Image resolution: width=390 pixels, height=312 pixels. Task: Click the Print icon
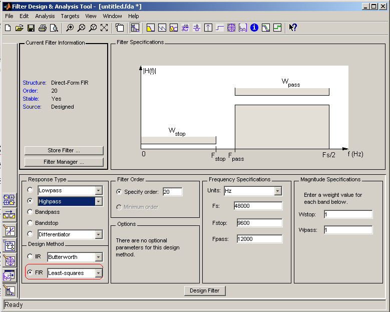coord(42,28)
